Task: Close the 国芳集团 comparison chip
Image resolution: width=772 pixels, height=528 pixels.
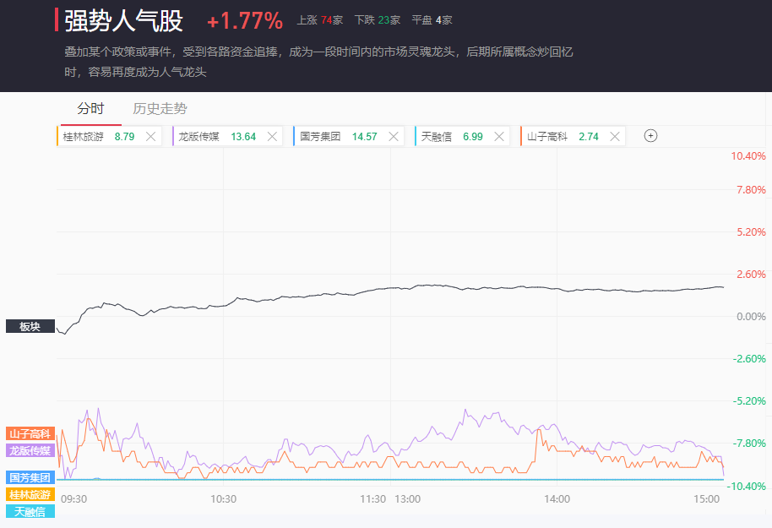Action: coord(394,136)
